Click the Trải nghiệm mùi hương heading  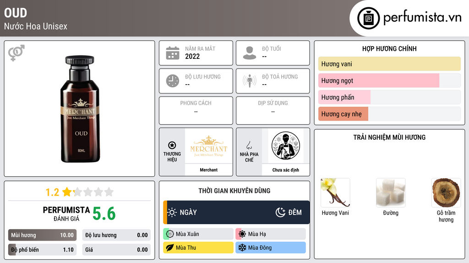pos(389,137)
